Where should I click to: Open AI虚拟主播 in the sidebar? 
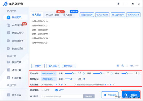pyautogui.click(x=15, y=25)
